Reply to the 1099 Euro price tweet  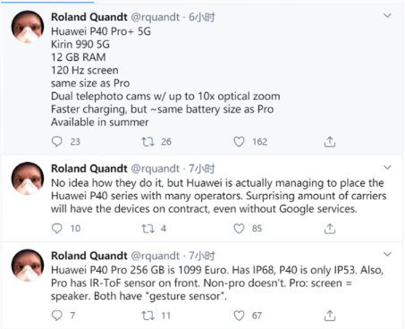point(56,316)
